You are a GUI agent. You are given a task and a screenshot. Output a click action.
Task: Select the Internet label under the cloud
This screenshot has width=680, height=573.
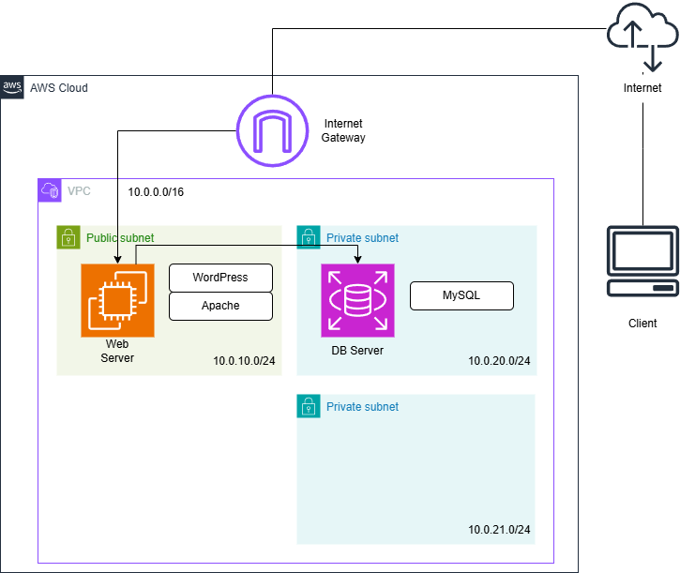(x=642, y=88)
